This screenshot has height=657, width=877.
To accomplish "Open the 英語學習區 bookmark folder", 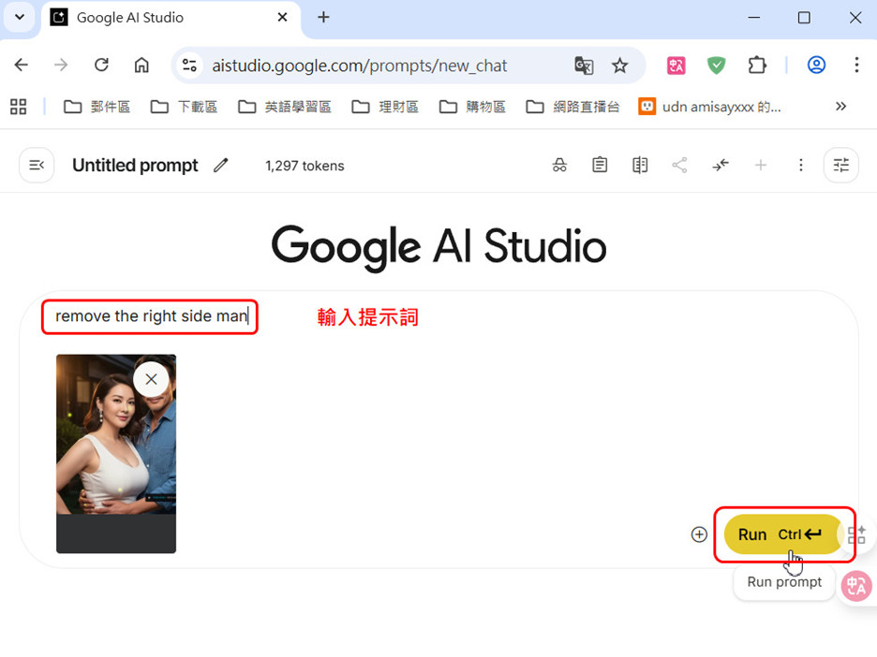I will (x=285, y=107).
